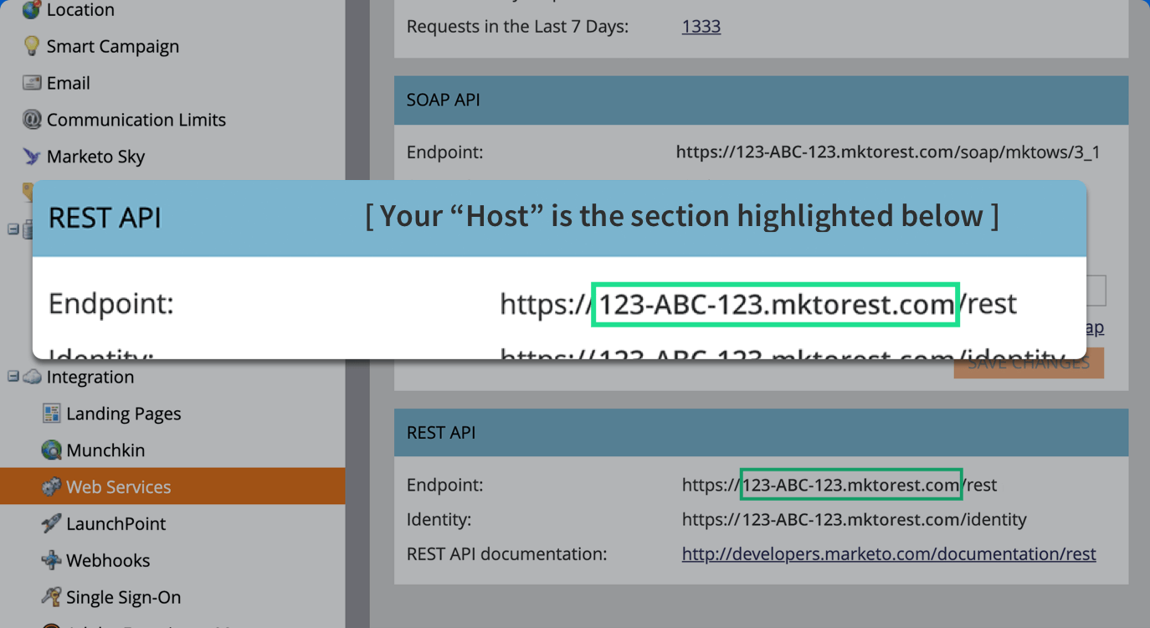Open Communication Limits item
This screenshot has height=628, width=1150.
(x=136, y=120)
